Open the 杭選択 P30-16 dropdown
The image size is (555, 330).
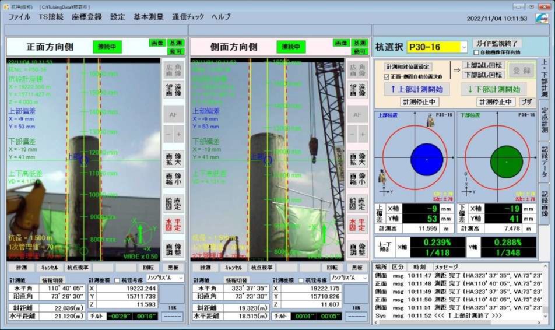coord(463,47)
